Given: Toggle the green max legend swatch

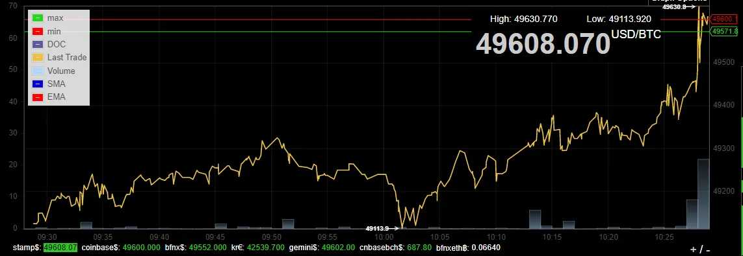Looking at the screenshot, I should [x=38, y=18].
